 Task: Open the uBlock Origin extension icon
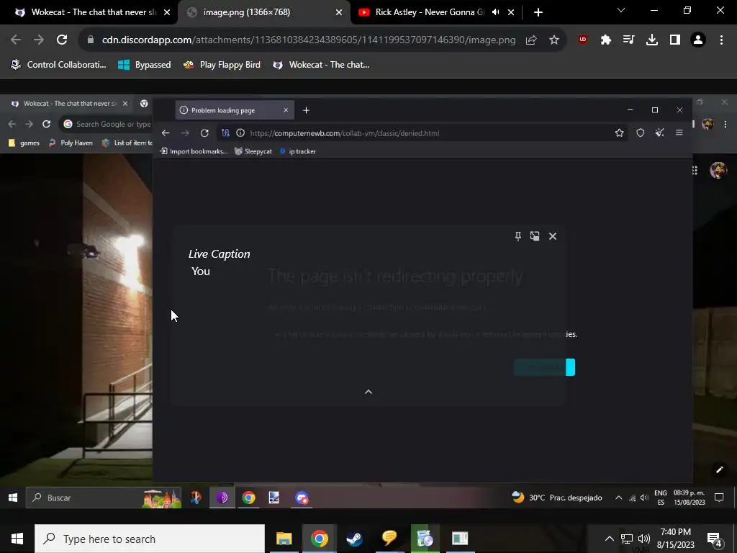coord(583,40)
